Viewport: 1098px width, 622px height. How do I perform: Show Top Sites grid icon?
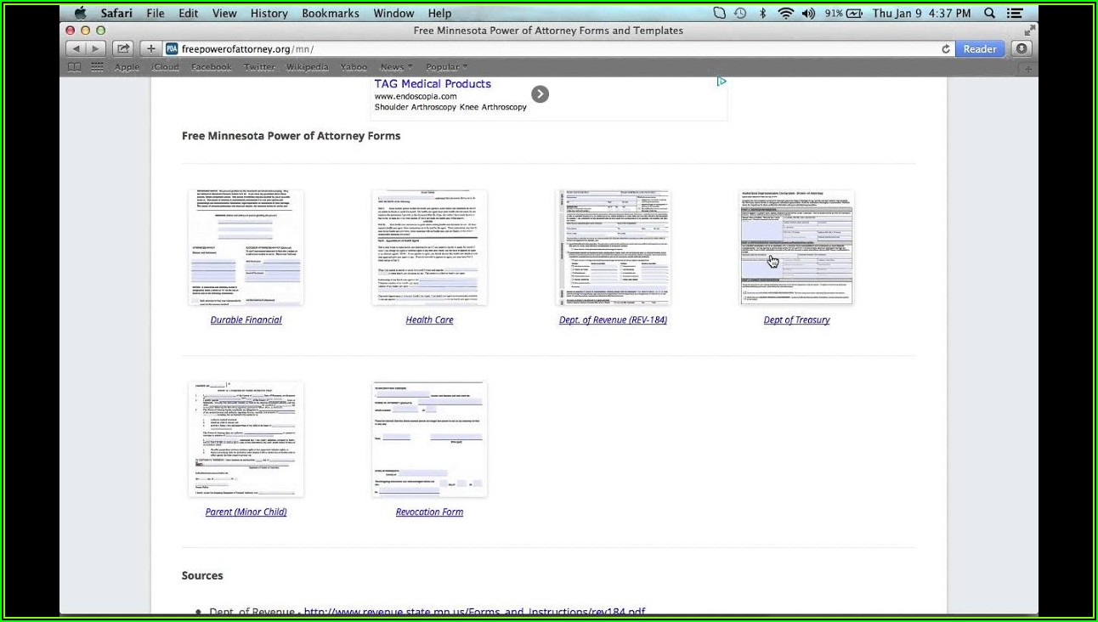97,67
